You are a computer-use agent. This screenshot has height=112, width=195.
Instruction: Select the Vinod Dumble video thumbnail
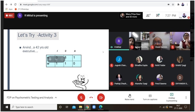(159, 41)
